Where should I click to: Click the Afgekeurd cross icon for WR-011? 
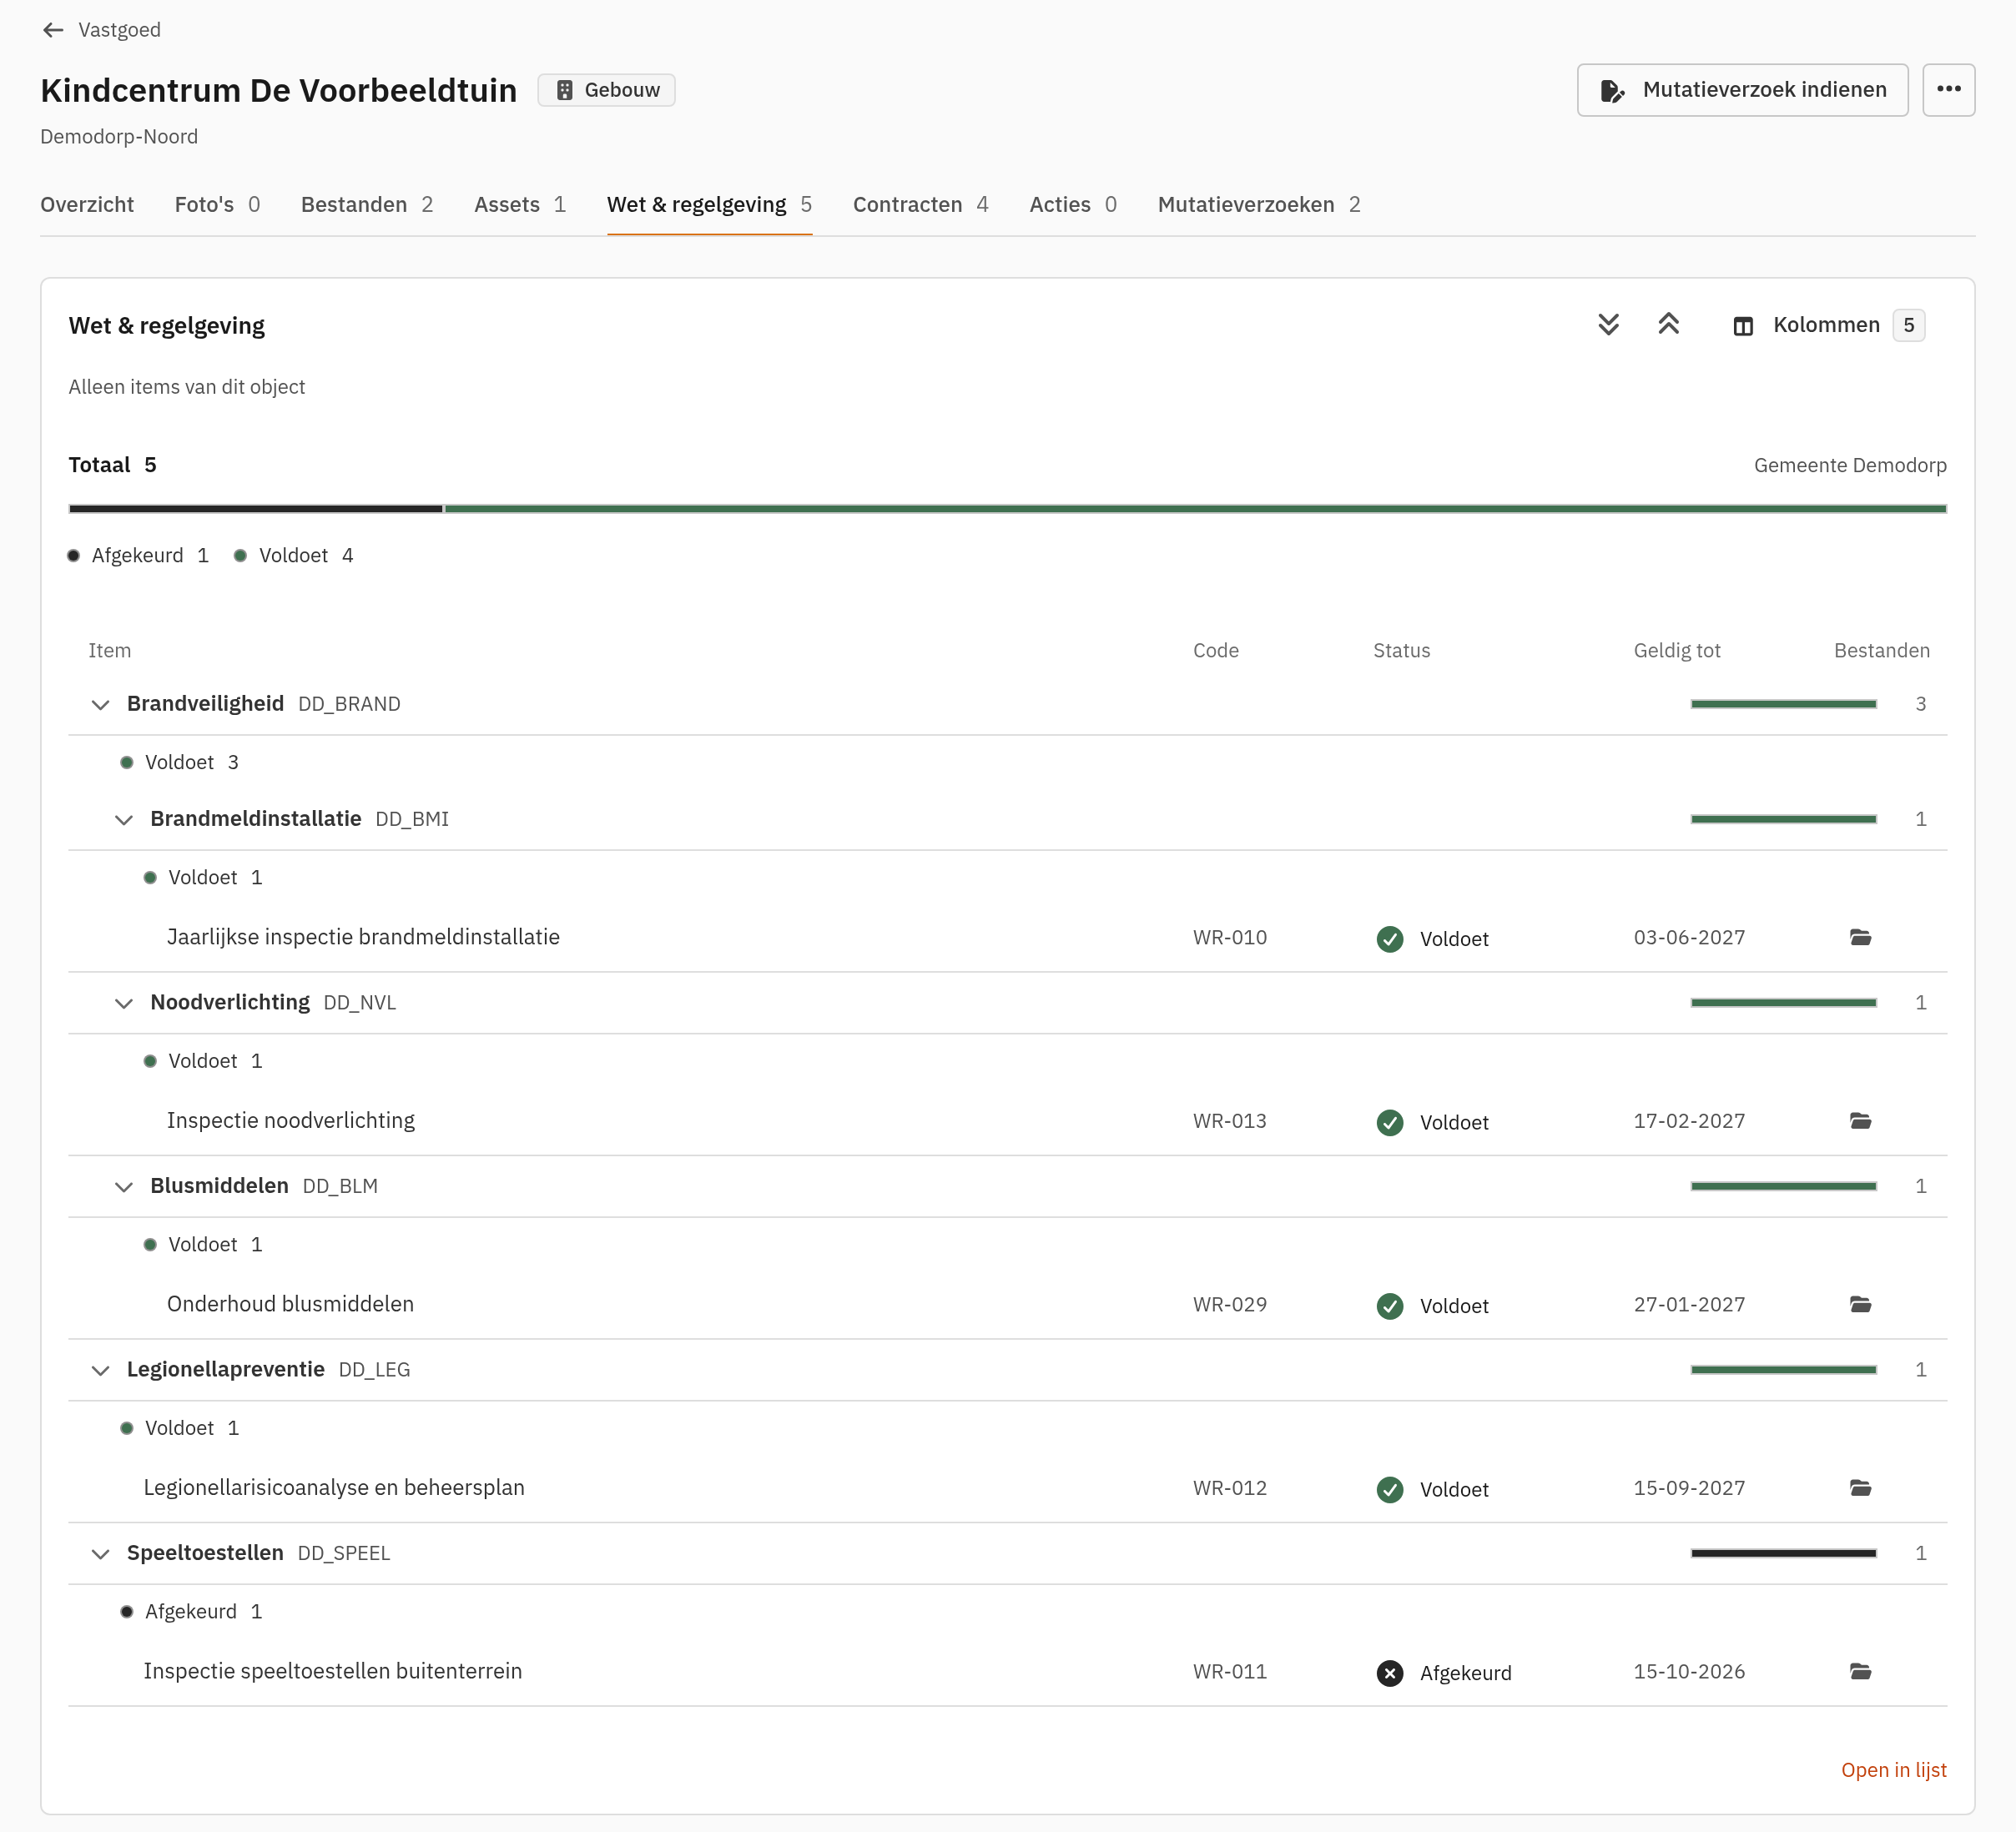coord(1389,1673)
